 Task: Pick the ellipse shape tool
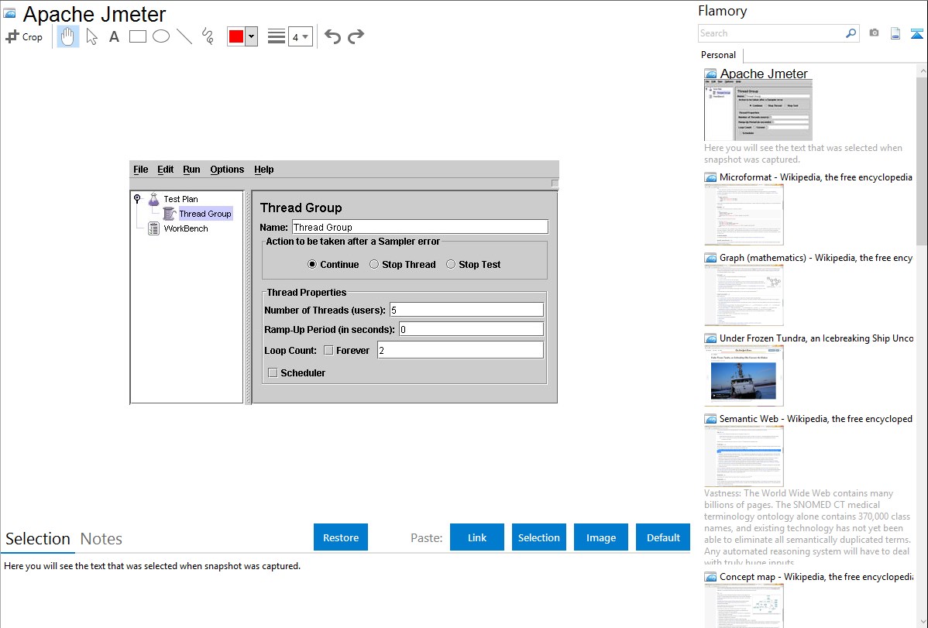click(161, 36)
